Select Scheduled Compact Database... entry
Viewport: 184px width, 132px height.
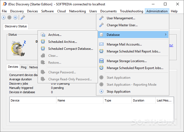[x=68, y=48]
